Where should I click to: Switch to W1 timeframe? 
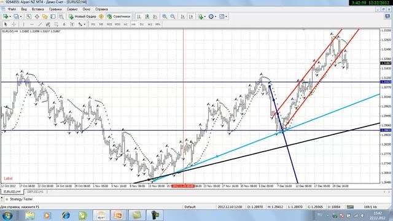[150, 25]
